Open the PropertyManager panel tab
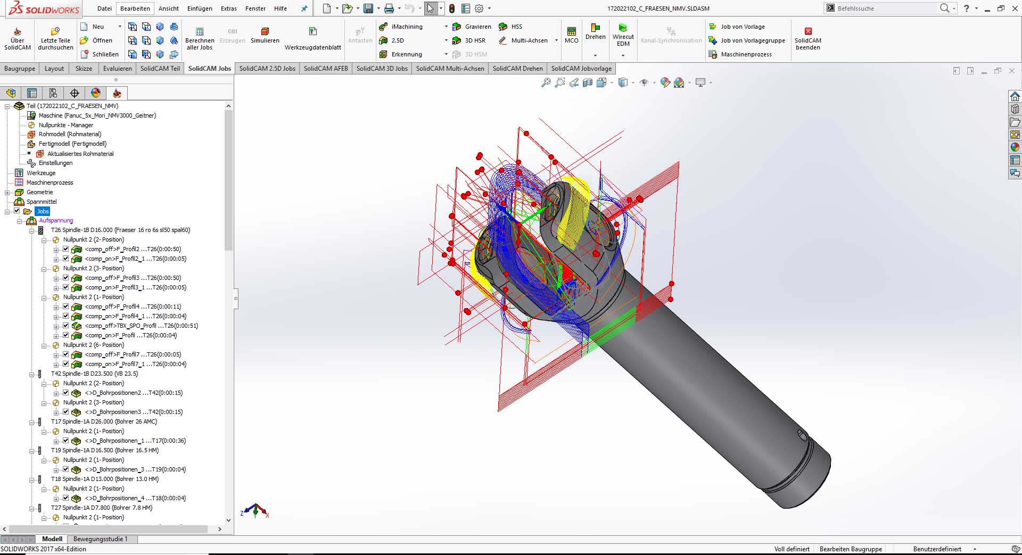 pyautogui.click(x=32, y=93)
